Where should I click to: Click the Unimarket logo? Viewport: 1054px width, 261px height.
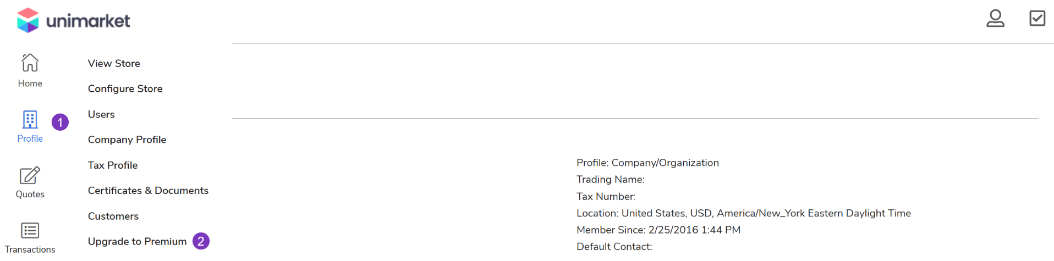tap(73, 21)
